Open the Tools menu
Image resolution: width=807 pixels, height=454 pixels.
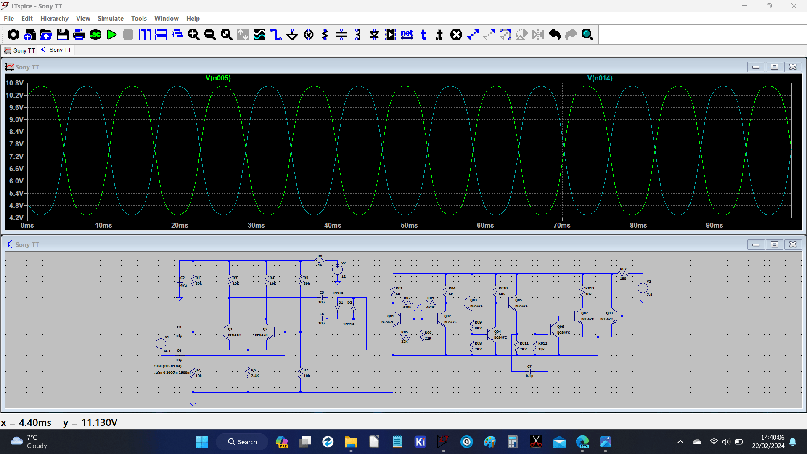pos(139,19)
